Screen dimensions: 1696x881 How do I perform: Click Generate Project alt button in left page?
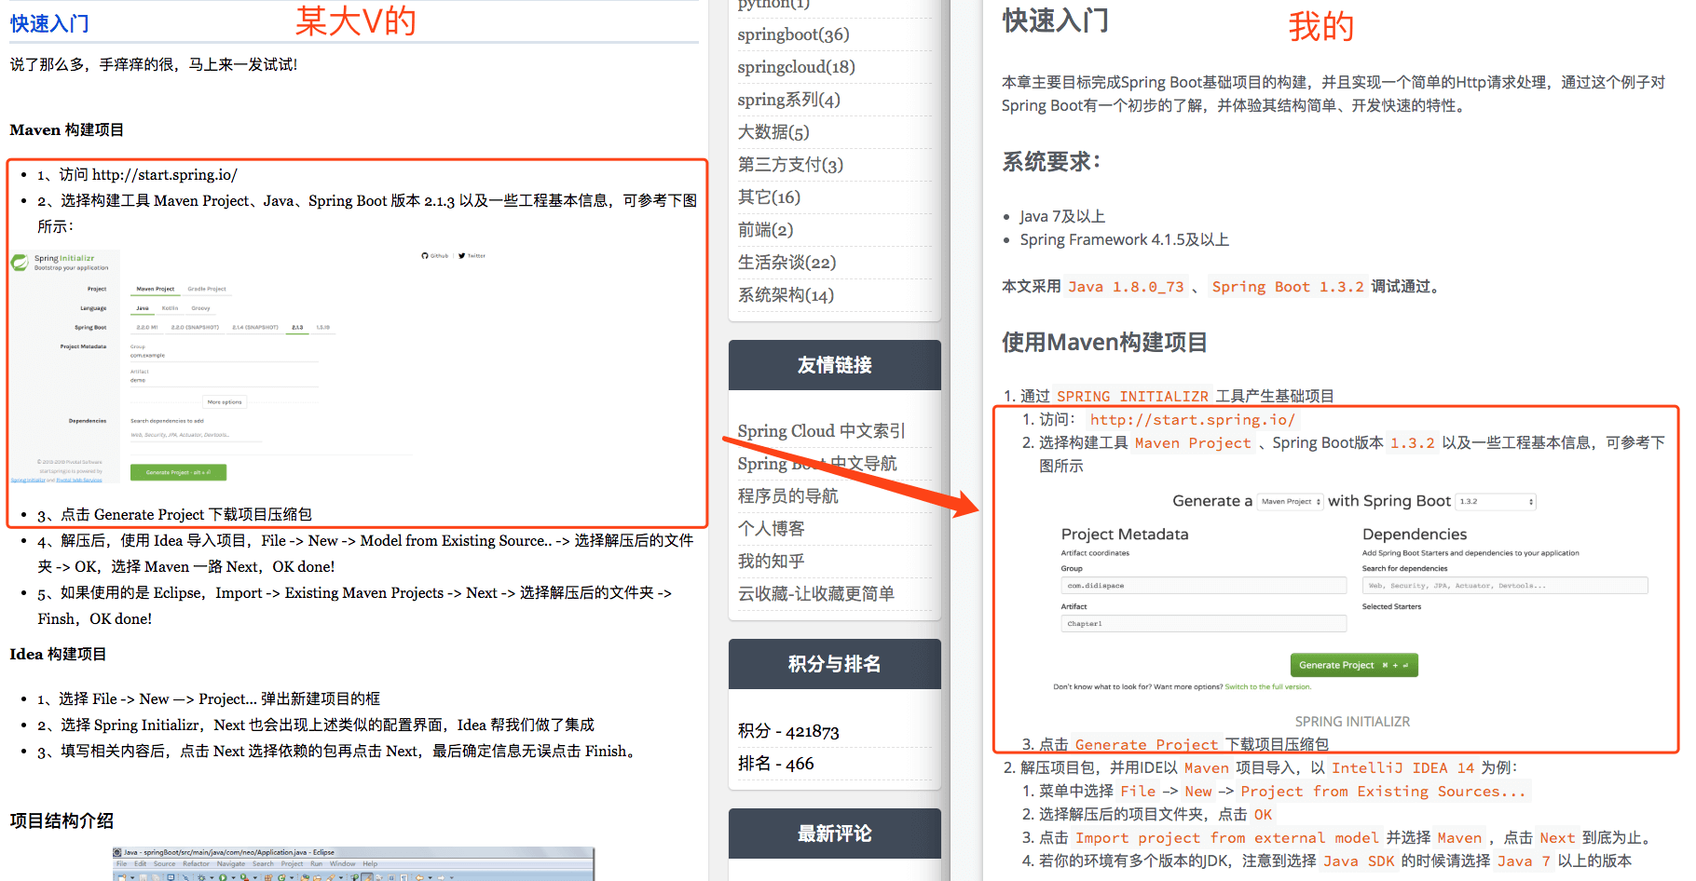(x=178, y=472)
